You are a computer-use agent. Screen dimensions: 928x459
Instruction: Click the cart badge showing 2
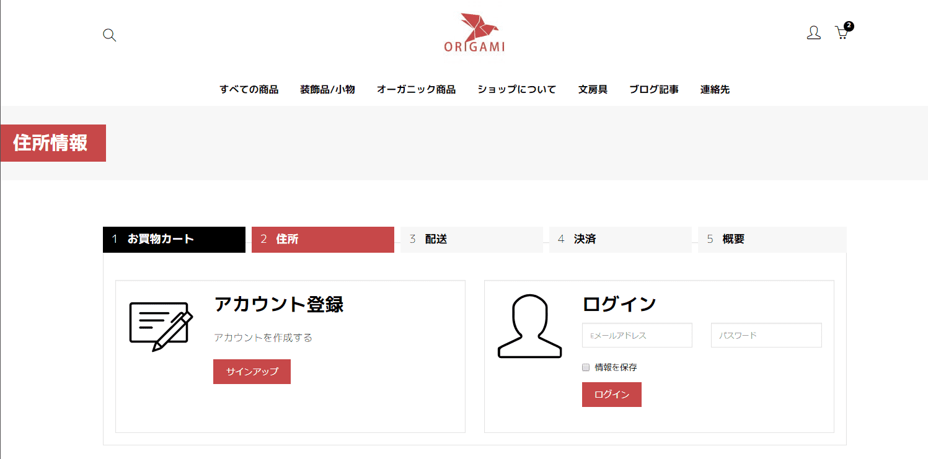tap(849, 26)
